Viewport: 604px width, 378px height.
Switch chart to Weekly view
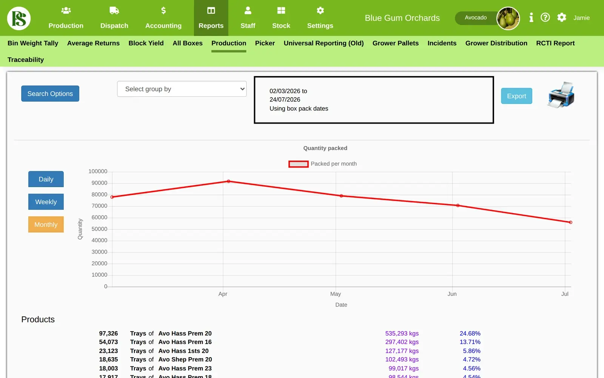[x=46, y=202]
